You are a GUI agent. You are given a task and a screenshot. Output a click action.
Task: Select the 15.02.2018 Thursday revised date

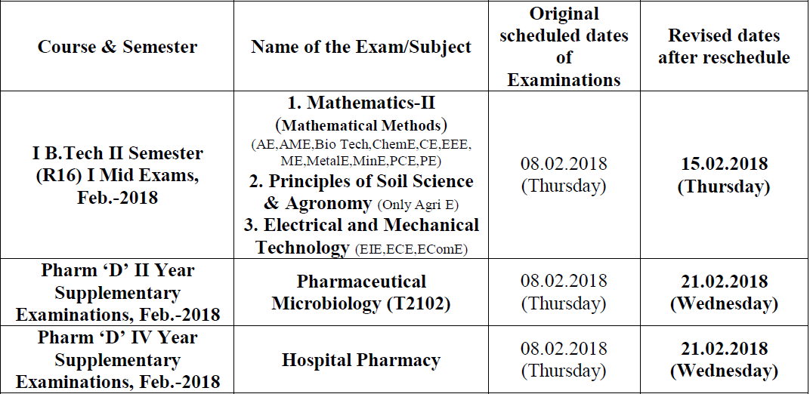[724, 175]
